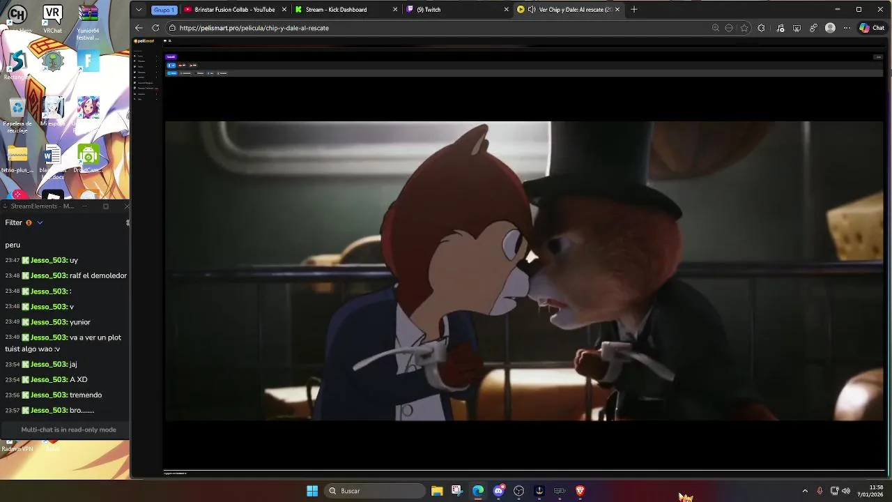The image size is (892, 502).
Task: Click the search magnifier in pelismart header
Action: click(169, 41)
